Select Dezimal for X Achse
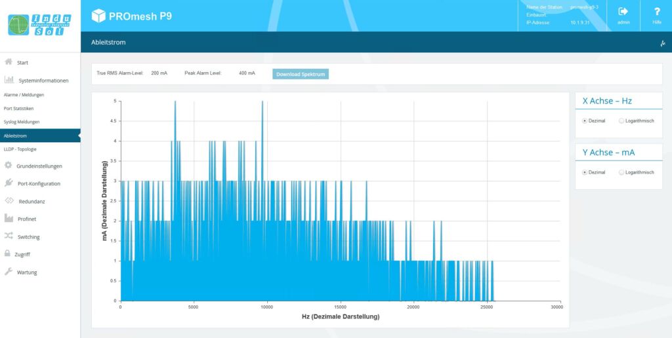The height and width of the screenshot is (338, 672). [585, 121]
